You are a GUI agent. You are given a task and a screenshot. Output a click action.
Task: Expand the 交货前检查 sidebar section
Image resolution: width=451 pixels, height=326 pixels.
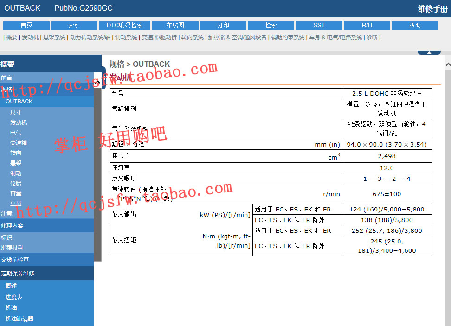pos(47,260)
